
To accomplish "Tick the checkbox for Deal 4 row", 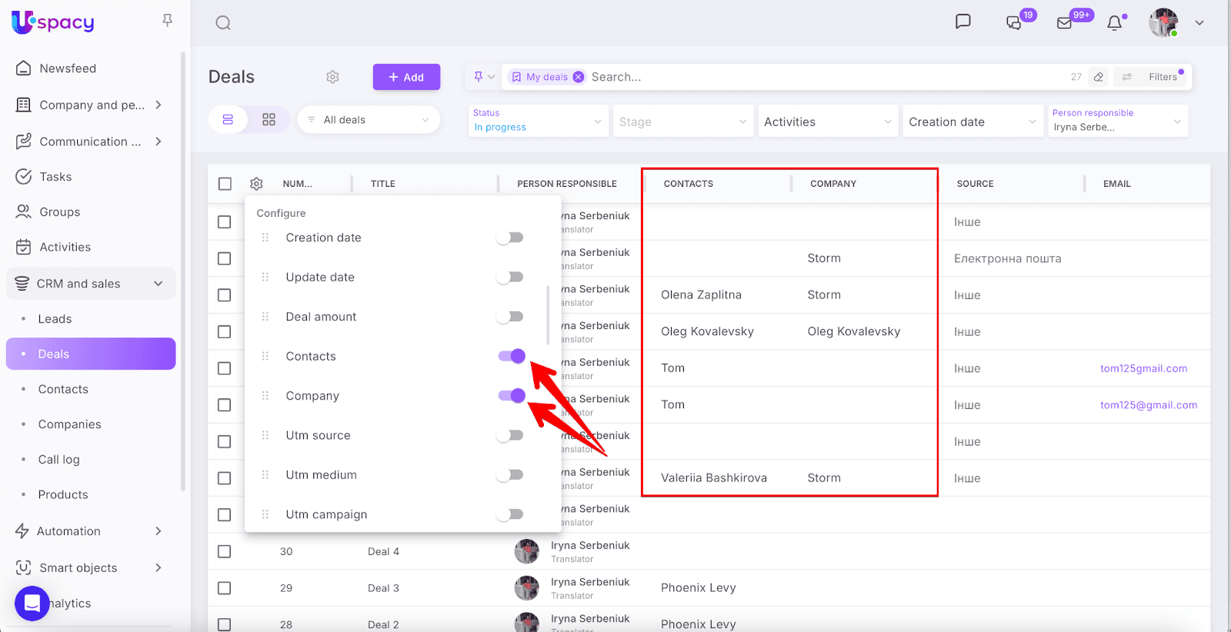I will pyautogui.click(x=225, y=551).
